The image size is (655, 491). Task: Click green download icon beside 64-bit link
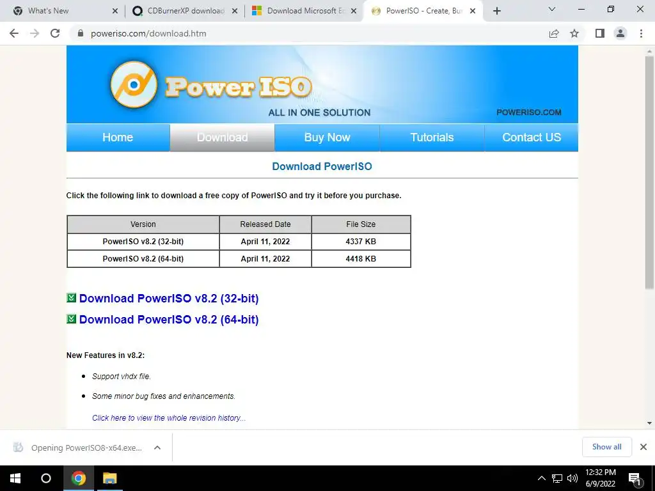(x=72, y=318)
